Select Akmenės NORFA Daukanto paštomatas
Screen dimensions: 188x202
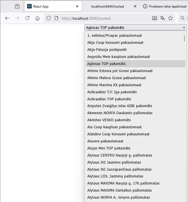(120, 113)
